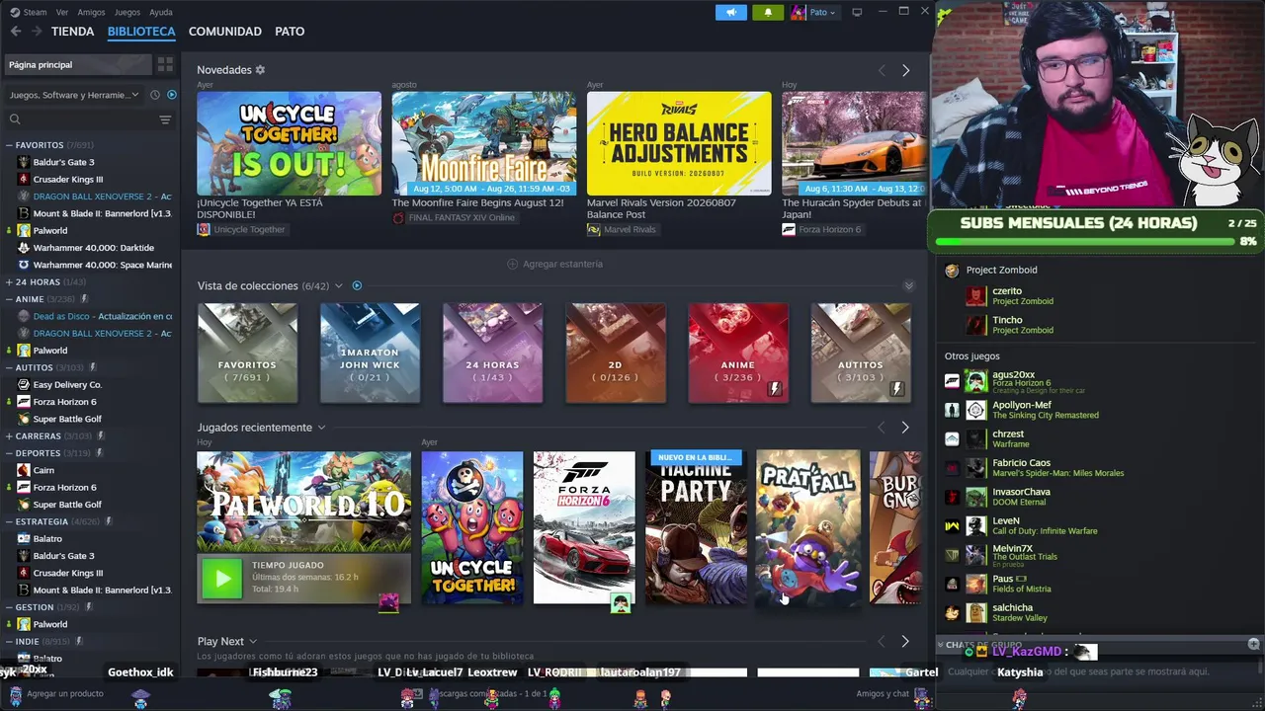Collapse the collections shelf with the chevron
The height and width of the screenshot is (711, 1265).
pyautogui.click(x=909, y=285)
